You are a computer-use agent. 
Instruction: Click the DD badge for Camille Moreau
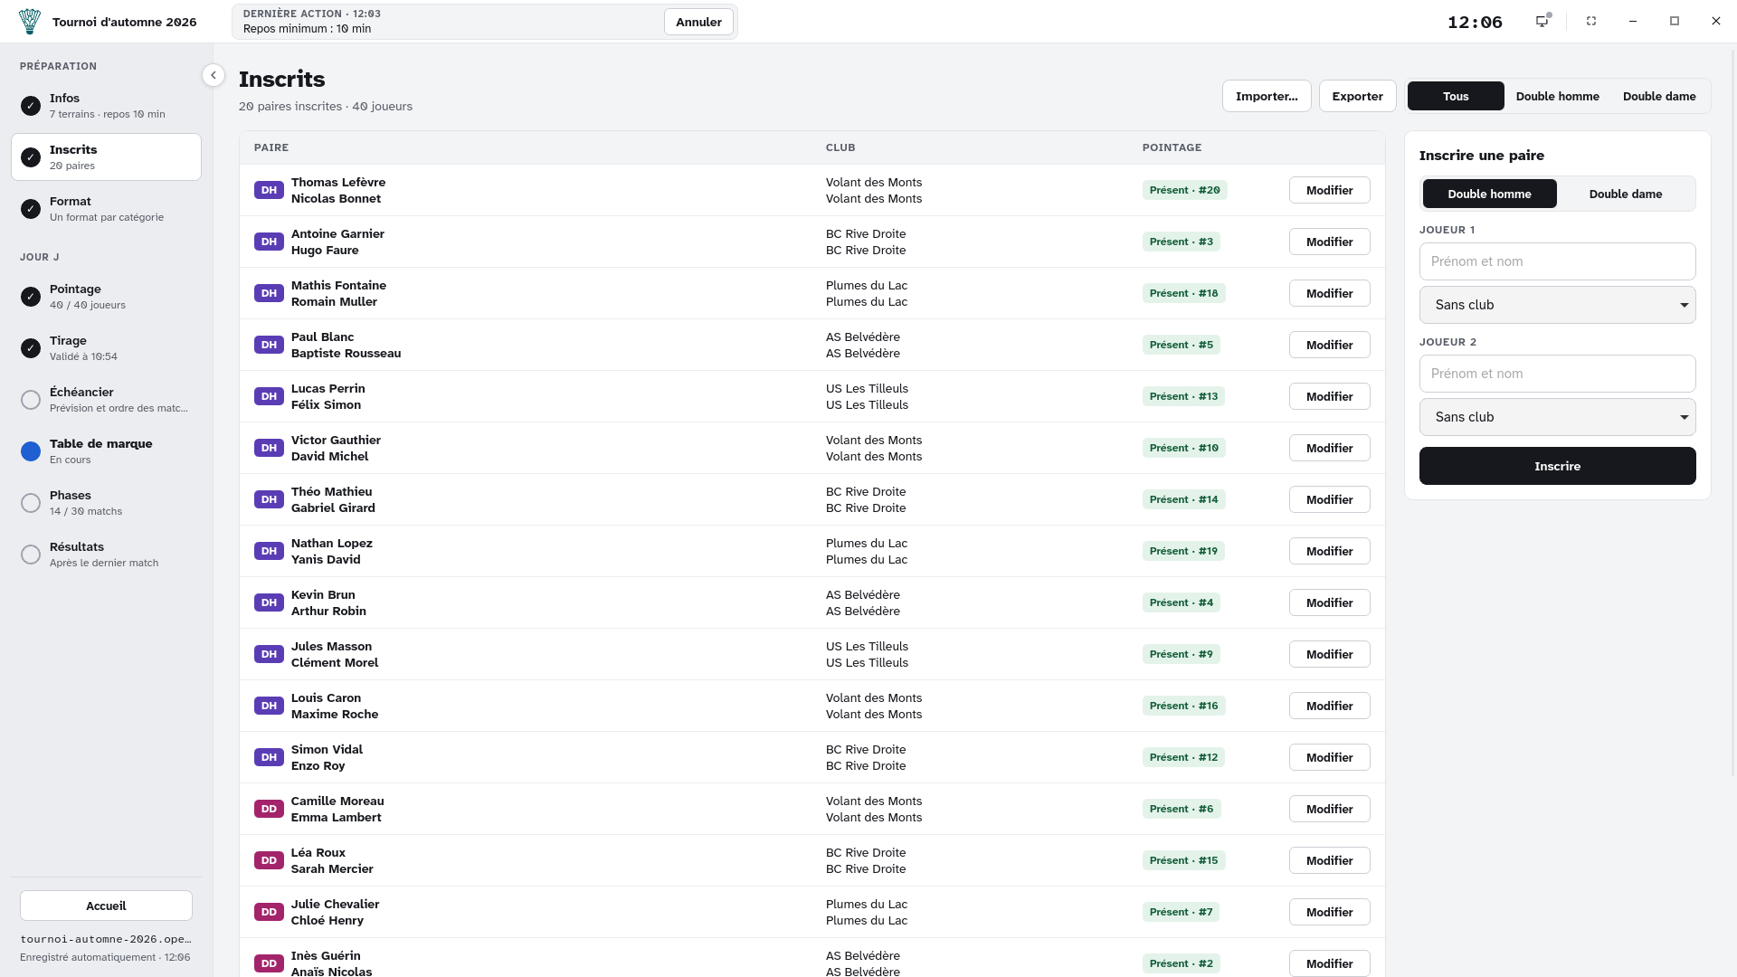click(269, 809)
